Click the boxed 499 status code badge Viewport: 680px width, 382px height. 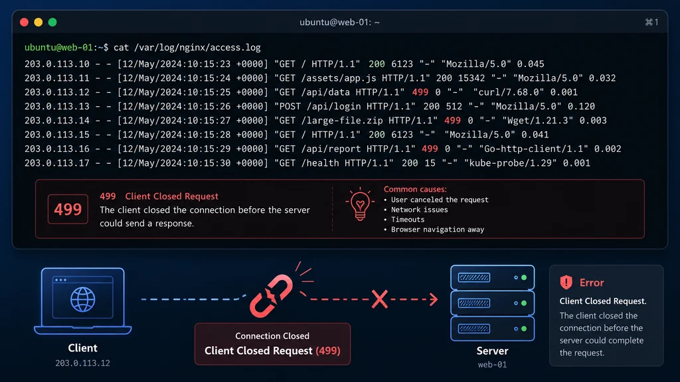tap(68, 209)
